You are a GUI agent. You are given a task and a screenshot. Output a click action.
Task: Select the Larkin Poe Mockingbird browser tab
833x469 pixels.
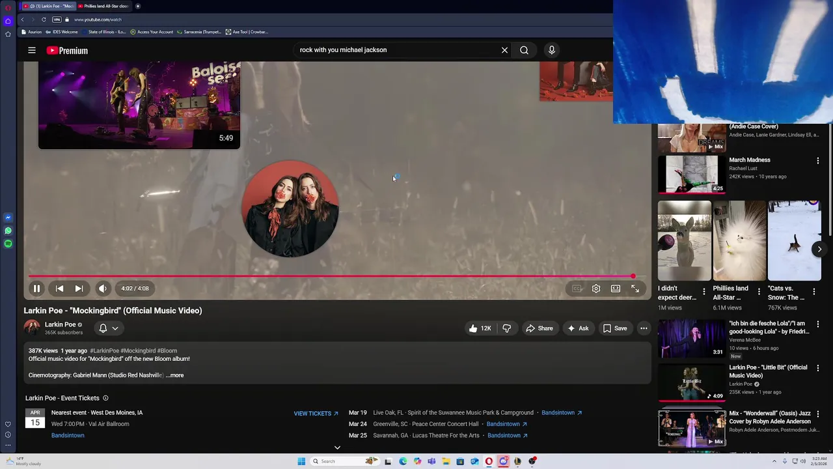pos(48,6)
